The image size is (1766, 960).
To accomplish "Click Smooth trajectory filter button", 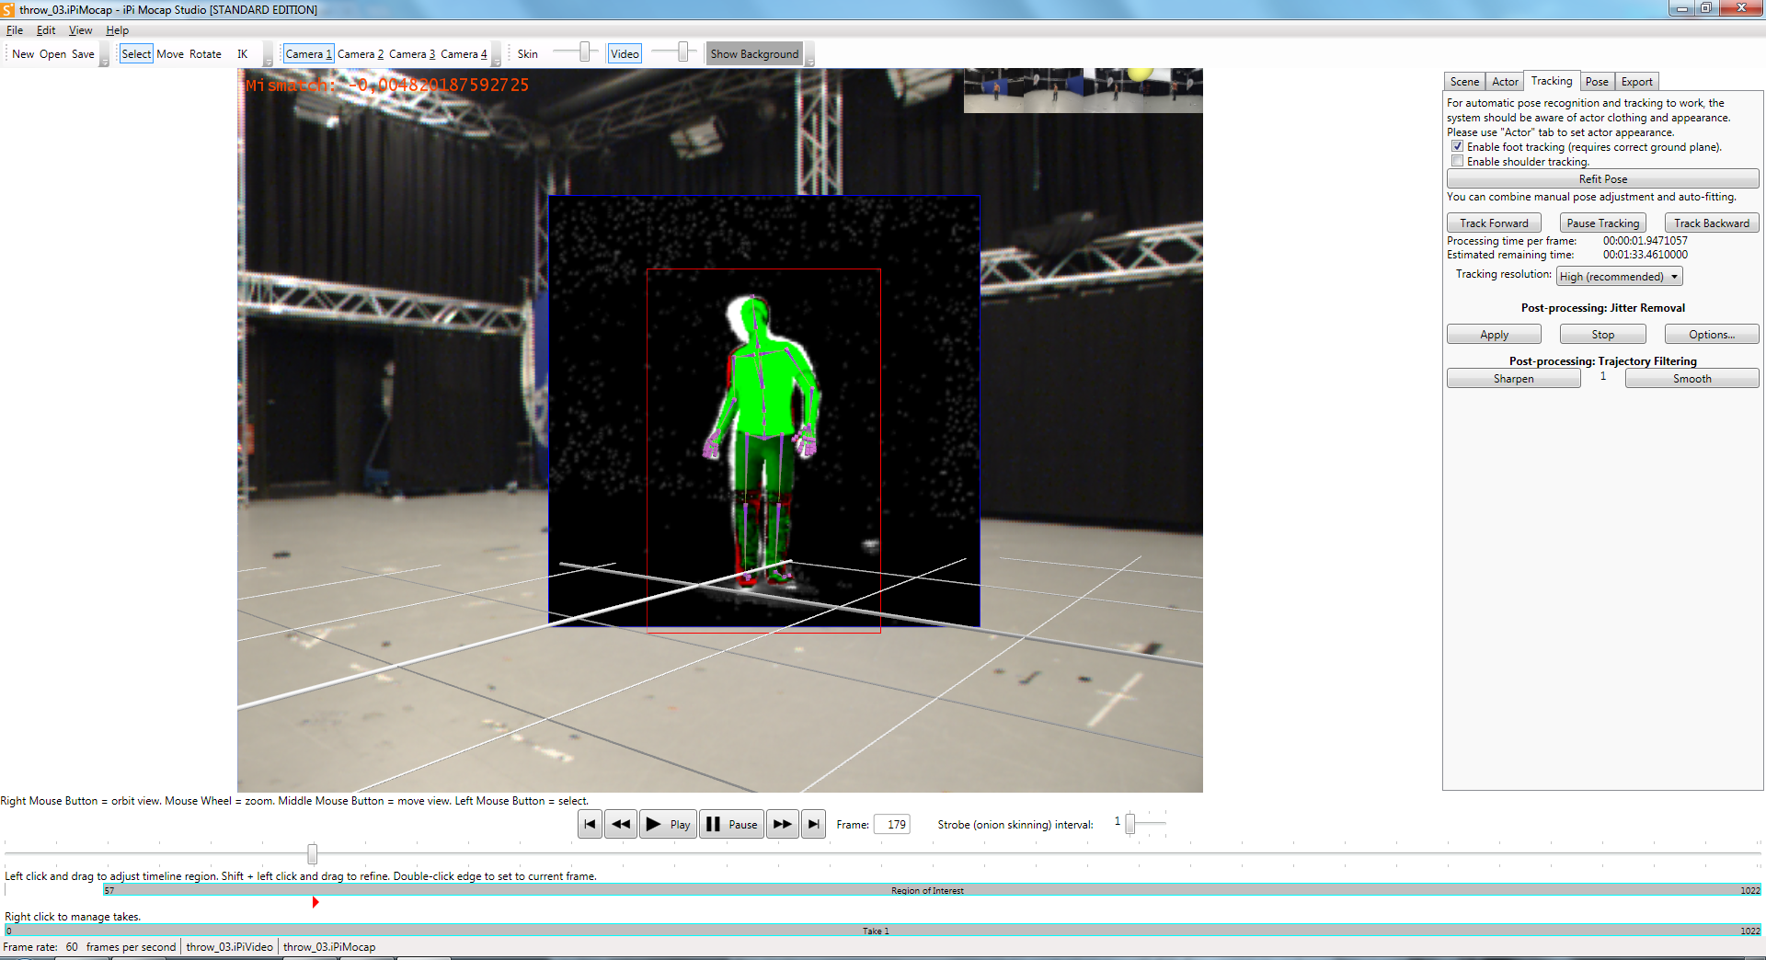I will point(1691,379).
